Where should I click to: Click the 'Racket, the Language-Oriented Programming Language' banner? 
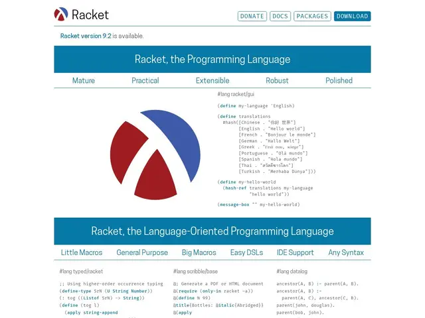(x=212, y=231)
